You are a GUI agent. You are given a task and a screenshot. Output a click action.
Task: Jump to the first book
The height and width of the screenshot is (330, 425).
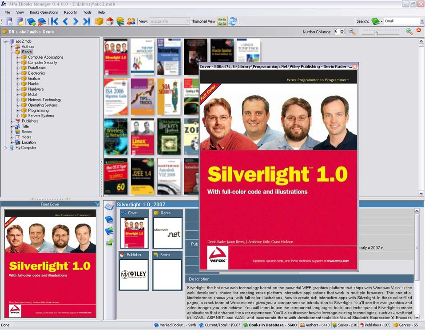(55, 21)
